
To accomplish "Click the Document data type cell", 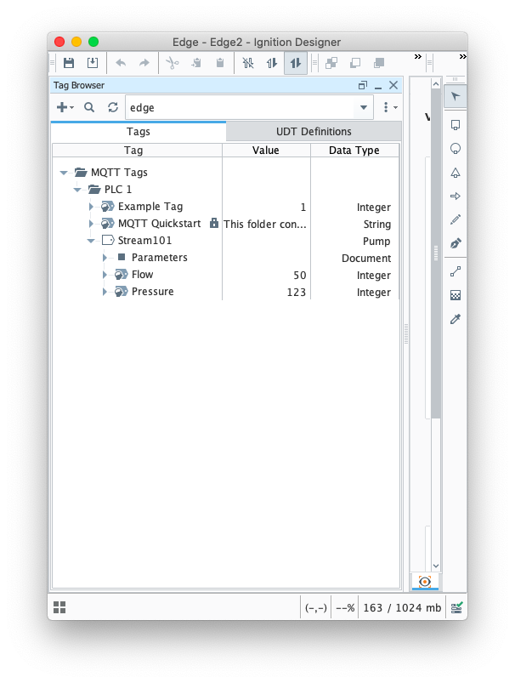I will point(366,259).
